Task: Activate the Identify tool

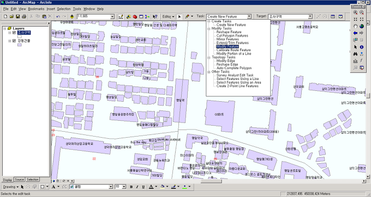Action: [362, 47]
